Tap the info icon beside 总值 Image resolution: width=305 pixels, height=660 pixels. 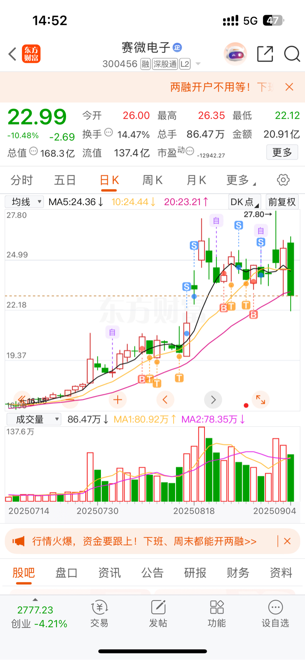(x=34, y=151)
